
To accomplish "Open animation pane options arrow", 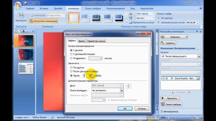I will click(x=197, y=32).
